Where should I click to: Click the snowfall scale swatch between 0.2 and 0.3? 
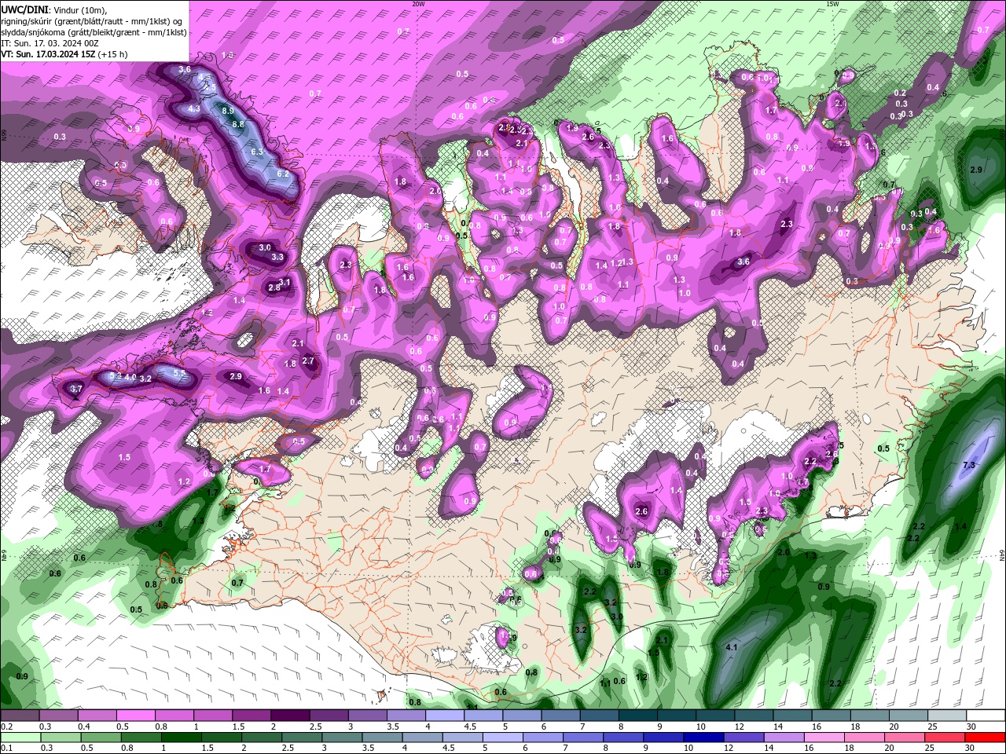tap(19, 716)
